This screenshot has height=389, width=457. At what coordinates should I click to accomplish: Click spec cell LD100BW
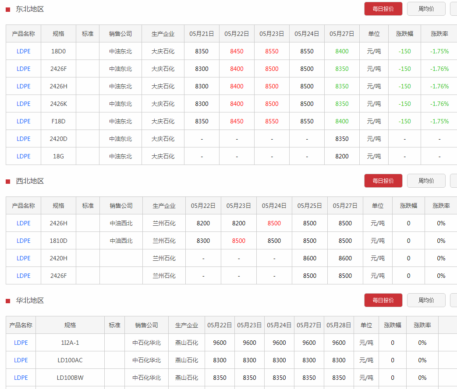pos(70,377)
